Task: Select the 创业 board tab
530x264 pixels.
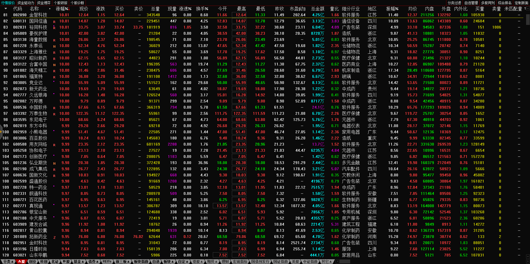Action: pyautogui.click(x=32, y=261)
